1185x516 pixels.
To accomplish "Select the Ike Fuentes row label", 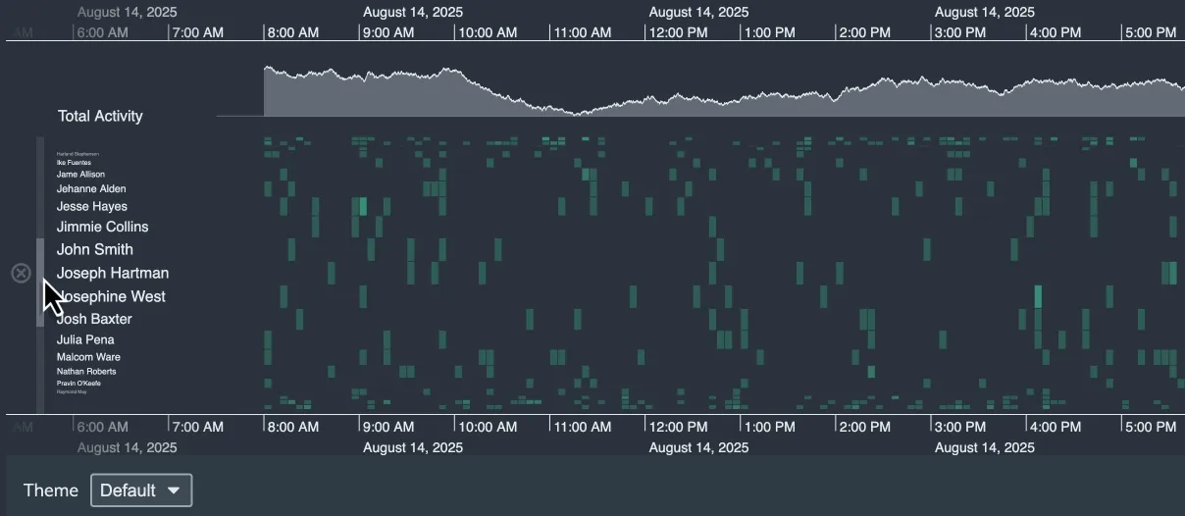I will (75, 163).
